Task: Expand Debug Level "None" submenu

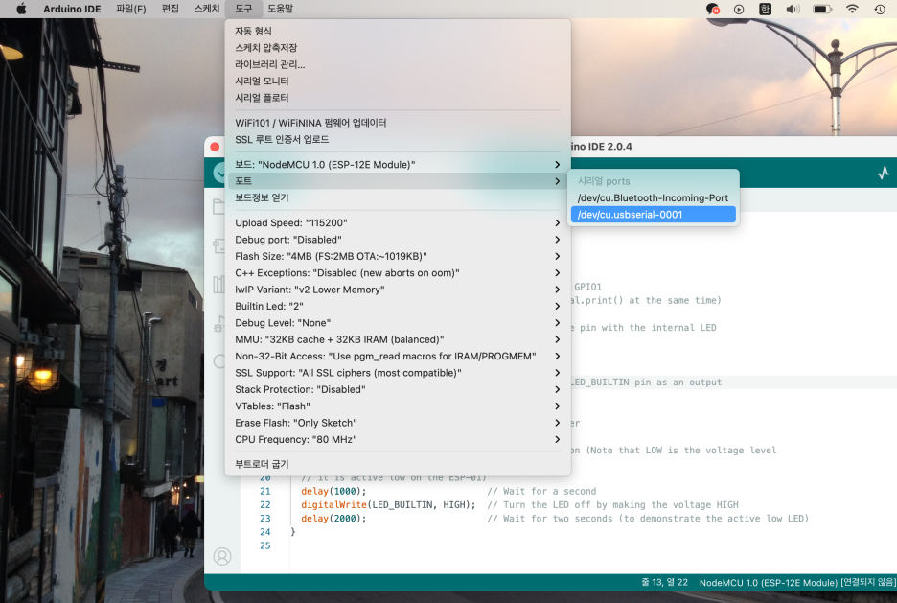Action: tap(398, 322)
